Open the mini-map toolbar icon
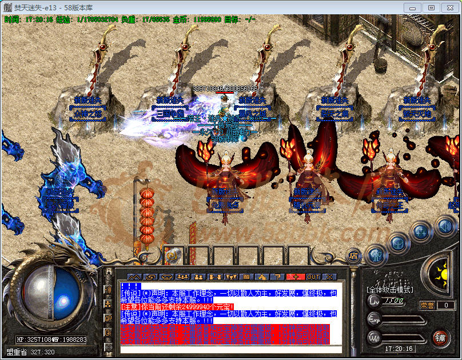The height and width of the screenshot is (360, 462). tap(134, 277)
